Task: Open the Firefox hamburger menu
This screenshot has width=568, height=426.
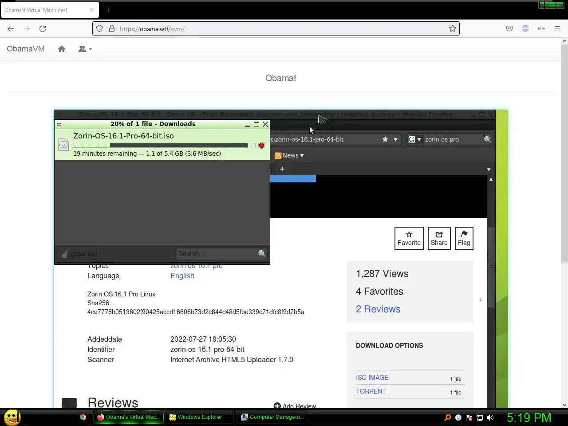Action: [557, 28]
